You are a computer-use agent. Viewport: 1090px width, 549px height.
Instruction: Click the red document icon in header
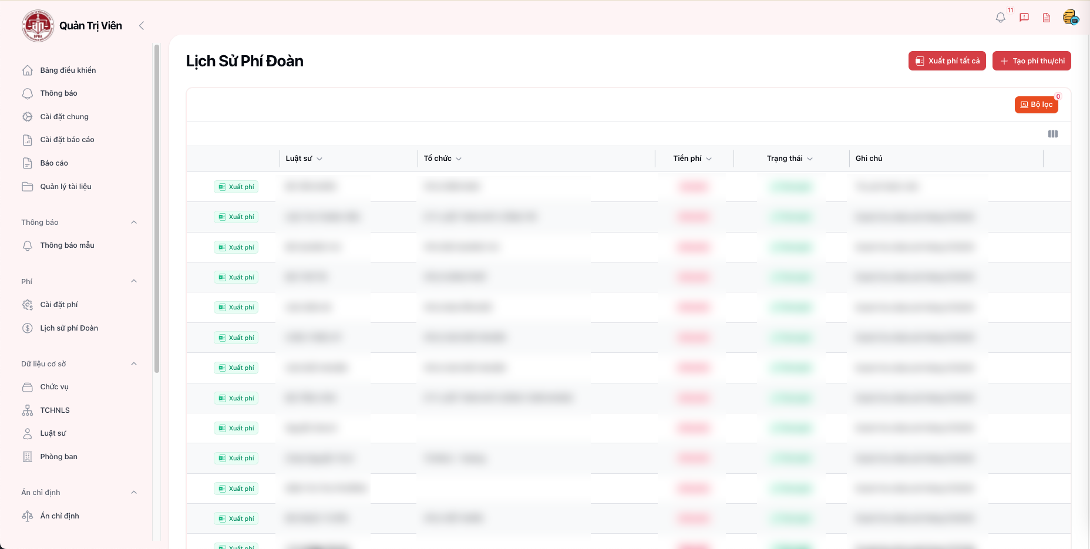pyautogui.click(x=1047, y=18)
